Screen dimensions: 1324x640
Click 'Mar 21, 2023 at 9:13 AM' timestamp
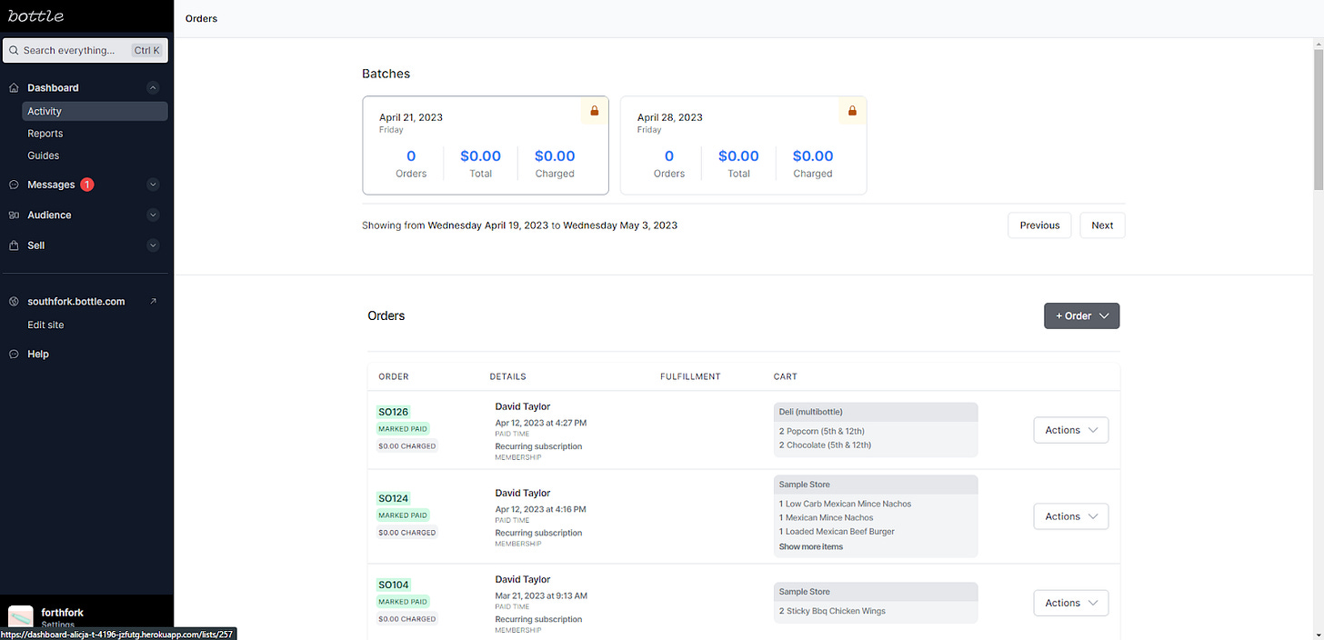click(x=541, y=595)
